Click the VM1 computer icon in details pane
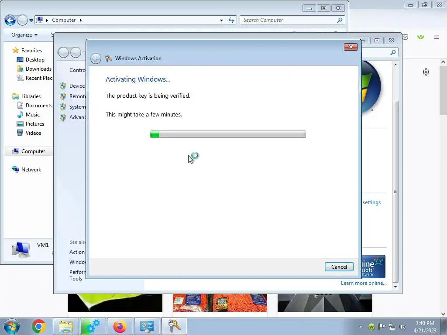Screen dimensions: 447x335 click(21, 249)
